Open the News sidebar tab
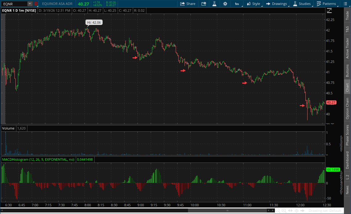 pos(347,190)
